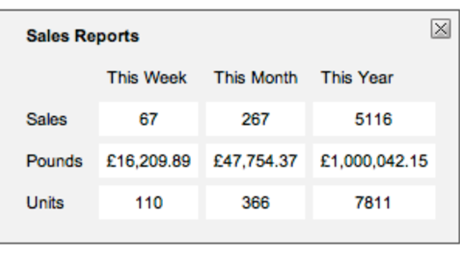460x258 pixels.
Task: Click the Sales Reports heading
Action: [x=83, y=36]
